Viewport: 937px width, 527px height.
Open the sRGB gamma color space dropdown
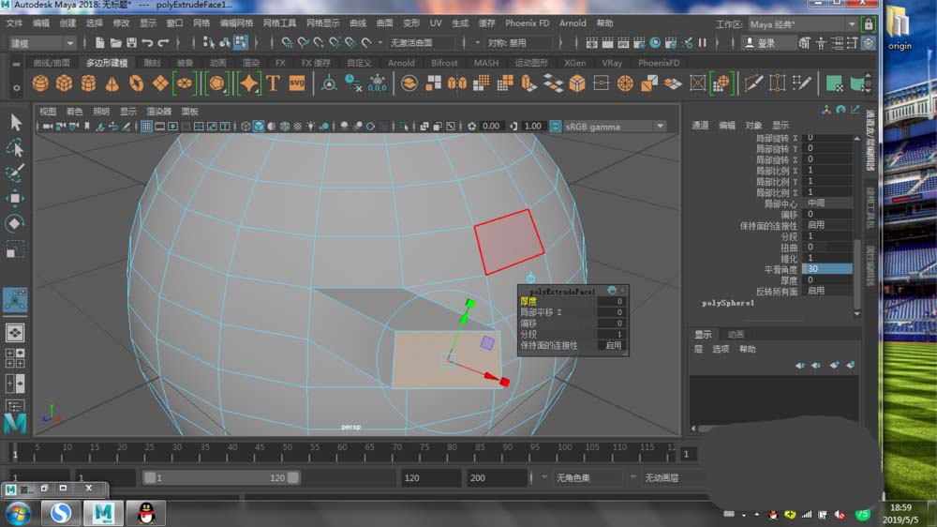coord(608,126)
